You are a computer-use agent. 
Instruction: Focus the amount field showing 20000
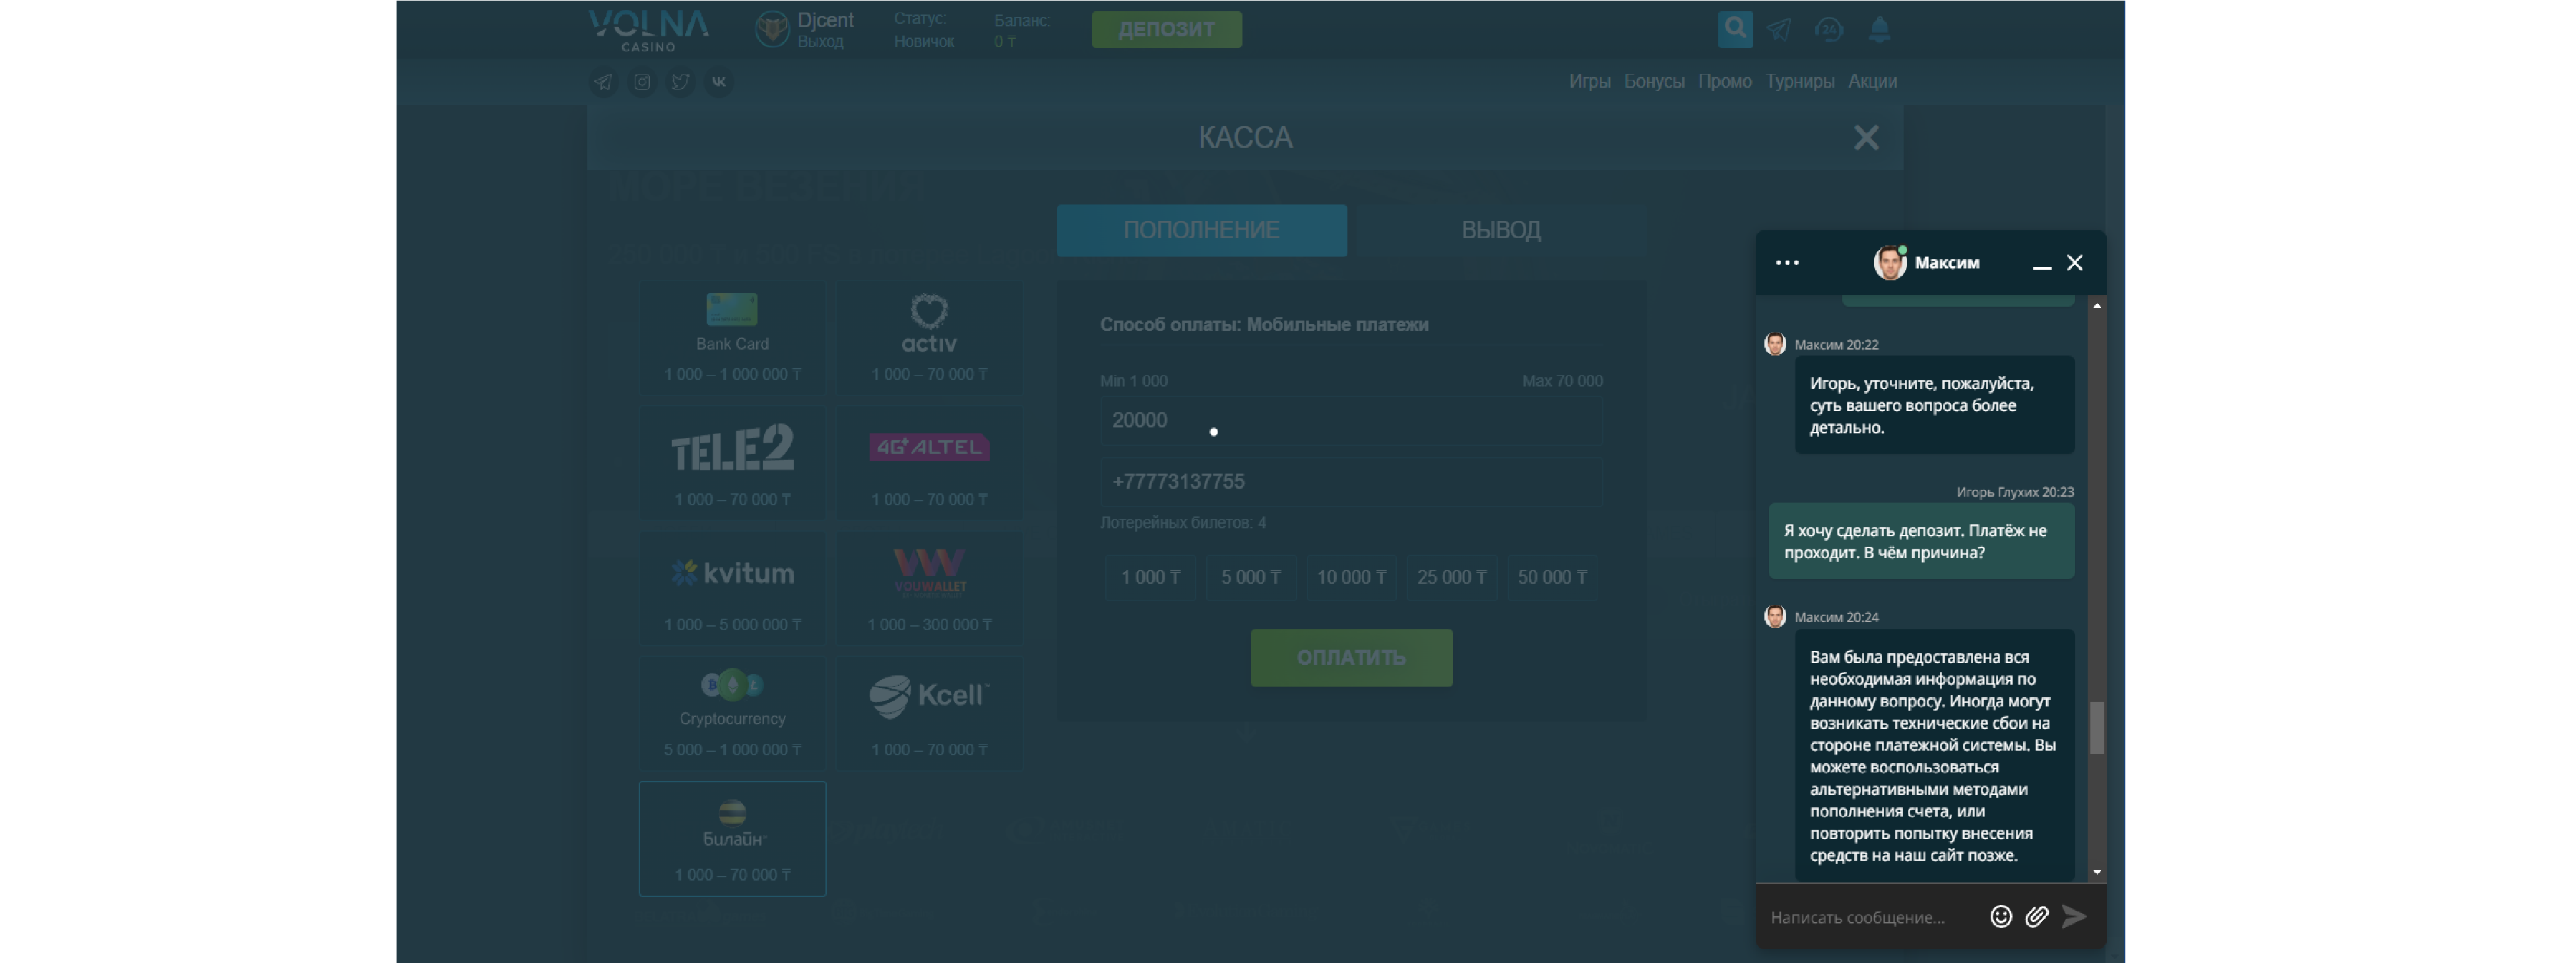pyautogui.click(x=1351, y=420)
